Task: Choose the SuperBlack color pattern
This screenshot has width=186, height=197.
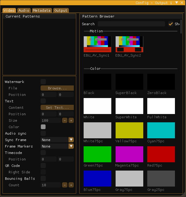Action: pos(129,82)
